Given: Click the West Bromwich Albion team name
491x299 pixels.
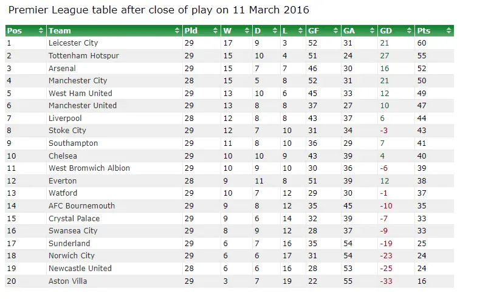Looking at the screenshot, I should [89, 168].
